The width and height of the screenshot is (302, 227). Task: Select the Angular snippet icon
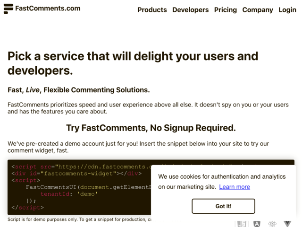pos(257,224)
